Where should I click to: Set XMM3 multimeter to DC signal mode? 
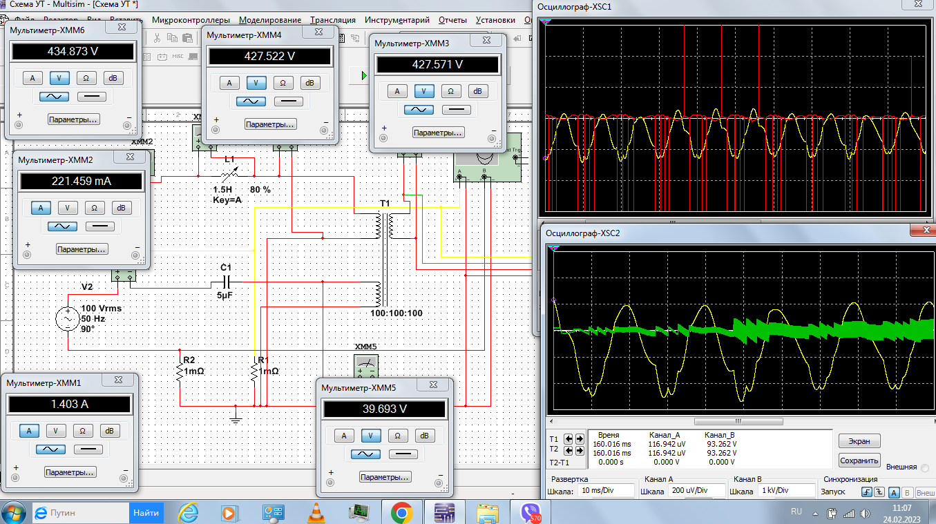coord(455,109)
